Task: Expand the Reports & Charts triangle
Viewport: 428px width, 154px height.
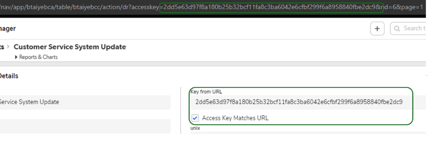Action: pos(16,57)
